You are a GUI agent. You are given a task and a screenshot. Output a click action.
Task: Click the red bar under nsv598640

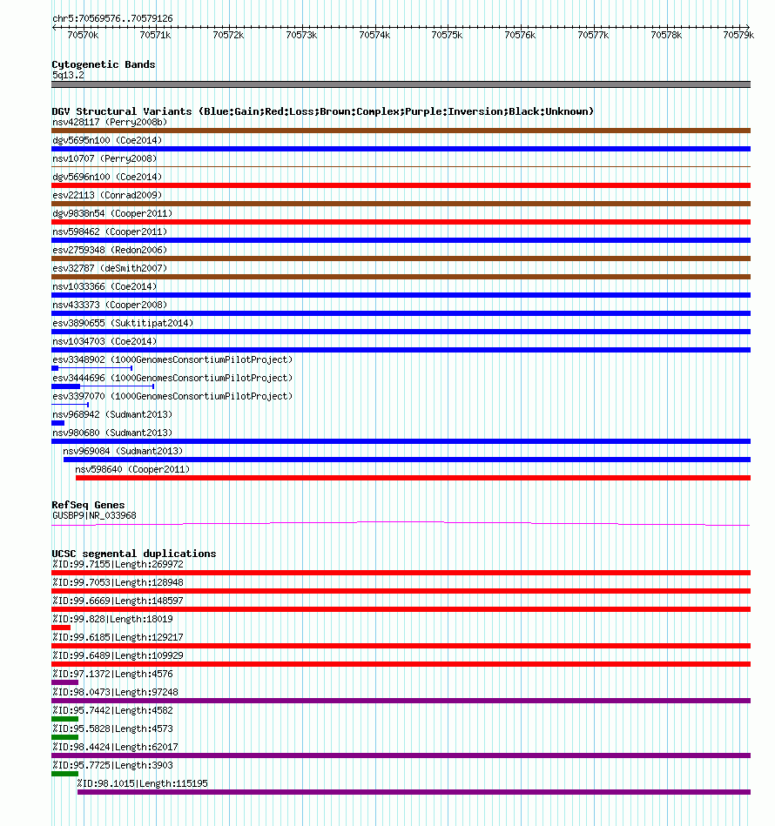pyautogui.click(x=413, y=478)
